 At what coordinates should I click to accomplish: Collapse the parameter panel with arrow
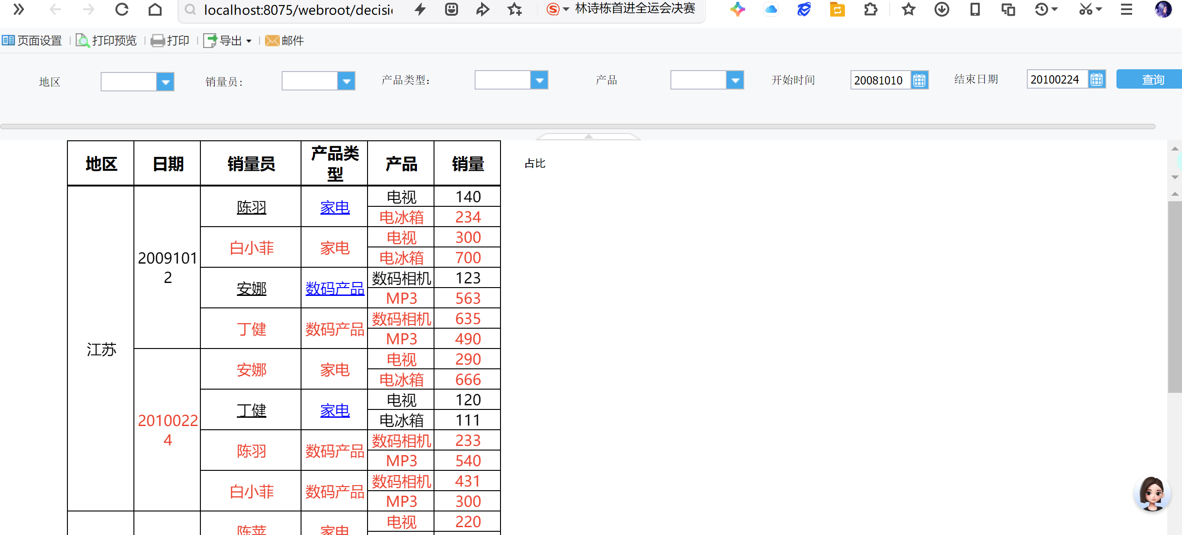coord(588,137)
